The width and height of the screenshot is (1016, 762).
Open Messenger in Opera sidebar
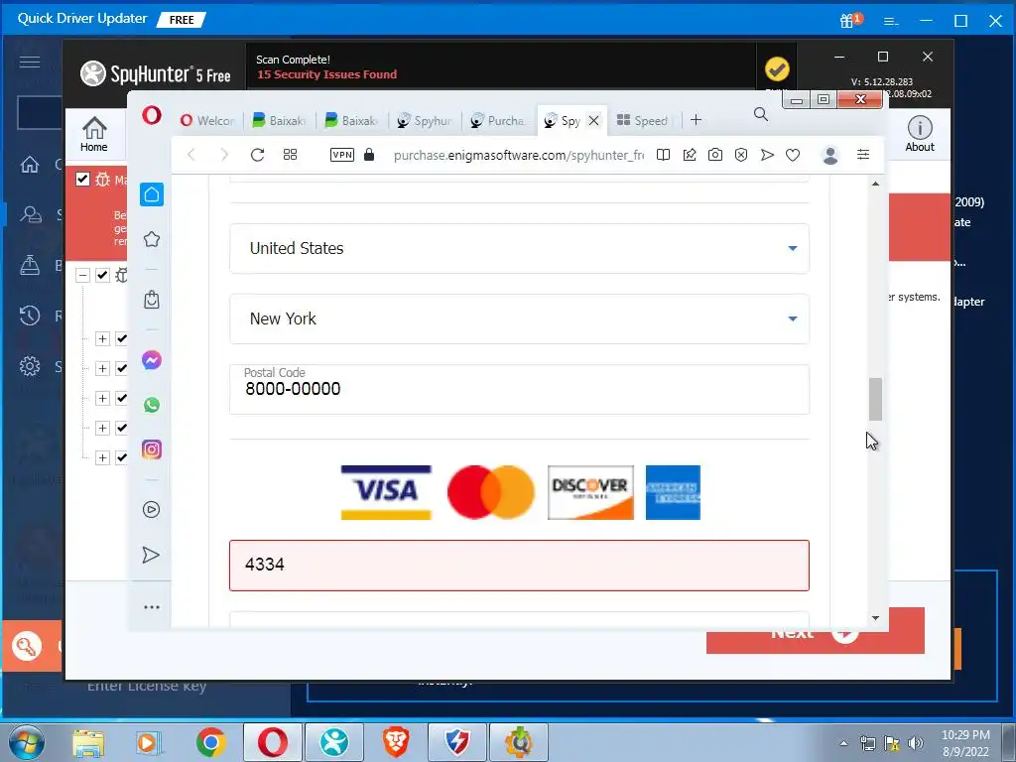pyautogui.click(x=152, y=360)
